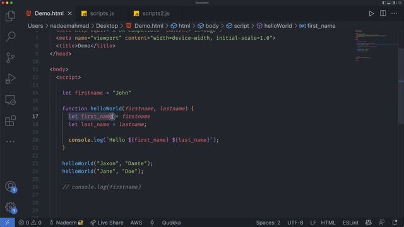
Task: Open the Run and Debug view
Action: pyautogui.click(x=10, y=79)
